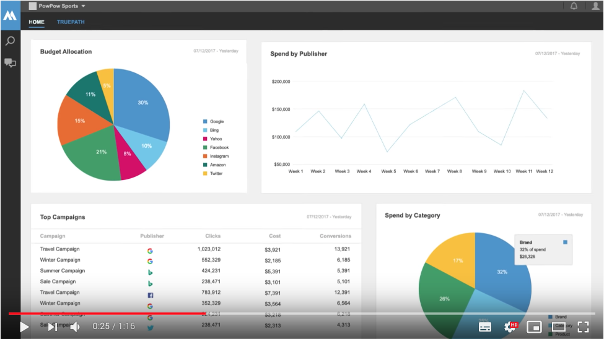
Task: Click Bing icon in Summer Campaign row
Action: [150, 272]
